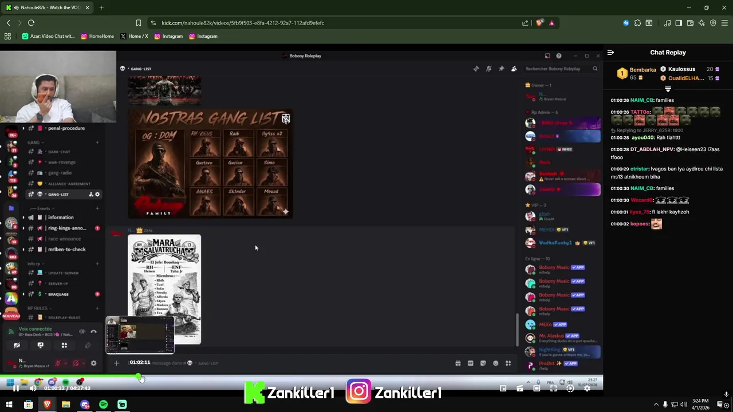Open Discord threads icon in header
The width and height of the screenshot is (733, 412).
pos(476,69)
